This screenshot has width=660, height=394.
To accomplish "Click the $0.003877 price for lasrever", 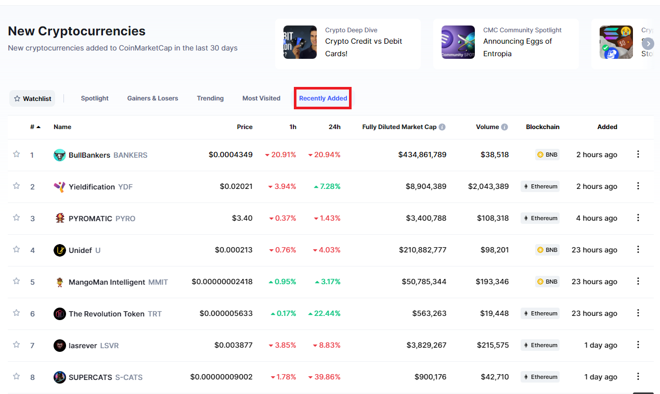I will click(x=234, y=345).
